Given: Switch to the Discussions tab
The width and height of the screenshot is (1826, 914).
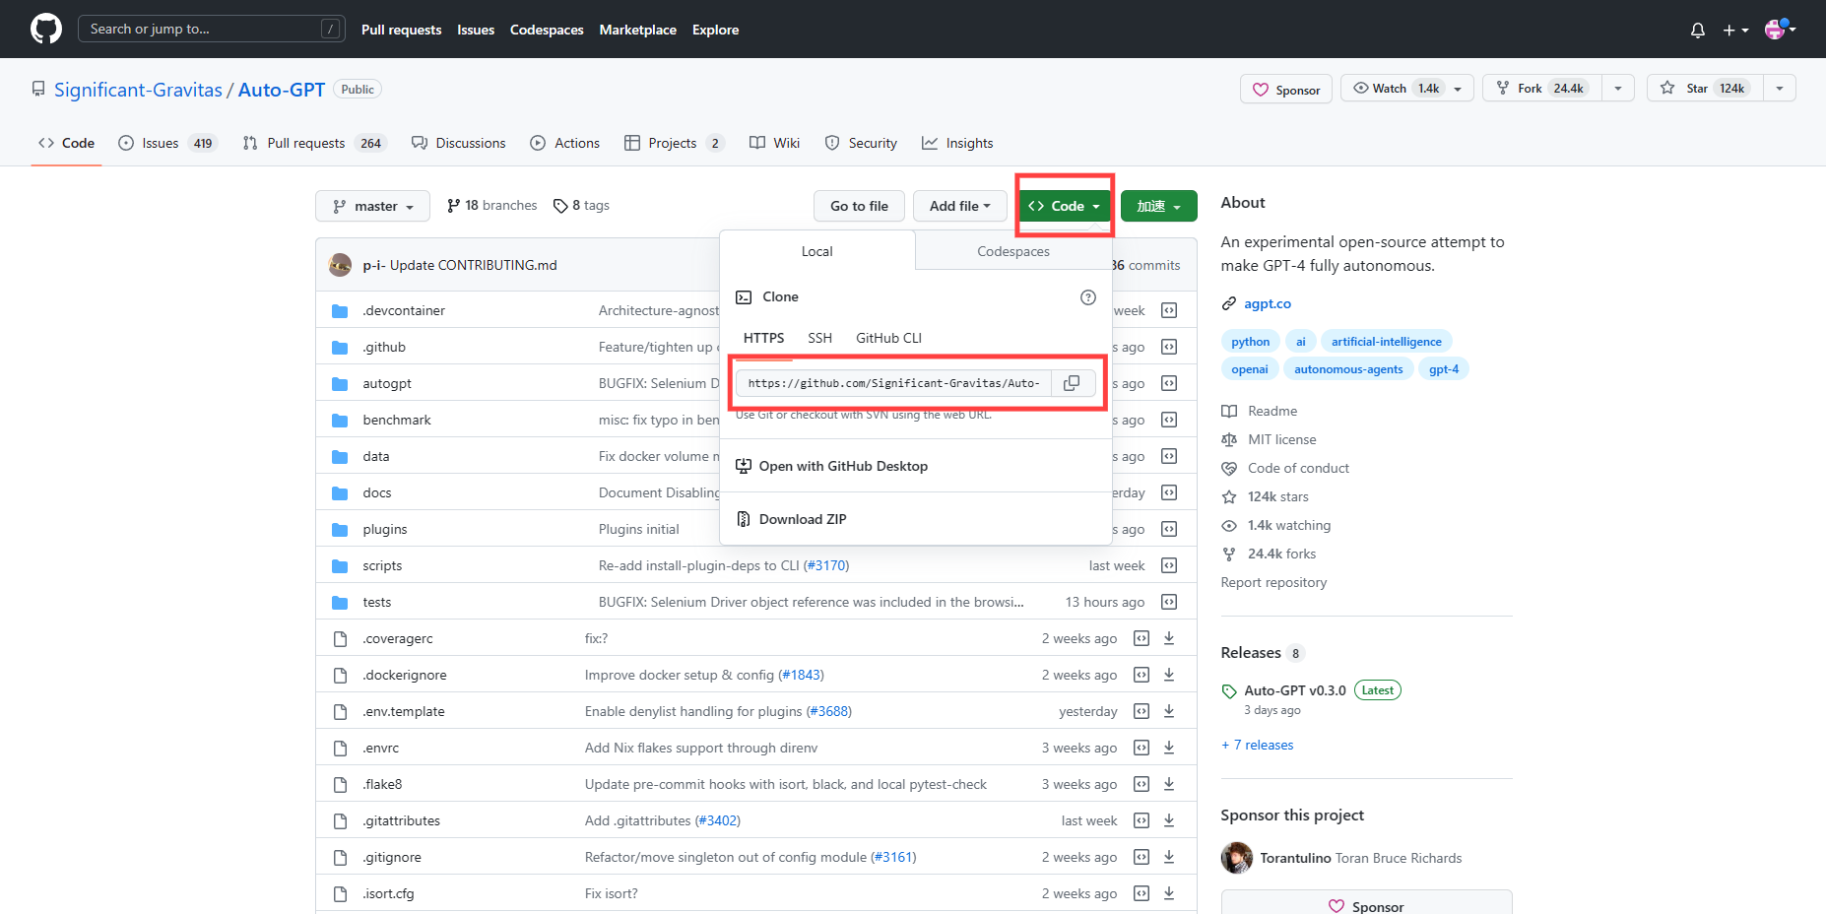Looking at the screenshot, I should pos(459,143).
